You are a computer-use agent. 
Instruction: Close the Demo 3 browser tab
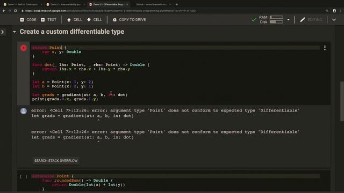(127, 4)
